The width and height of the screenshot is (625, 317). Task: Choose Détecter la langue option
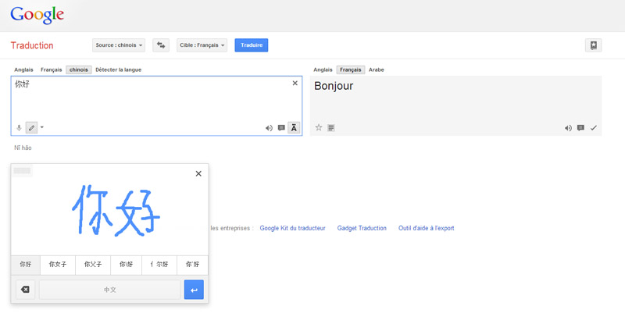[119, 69]
